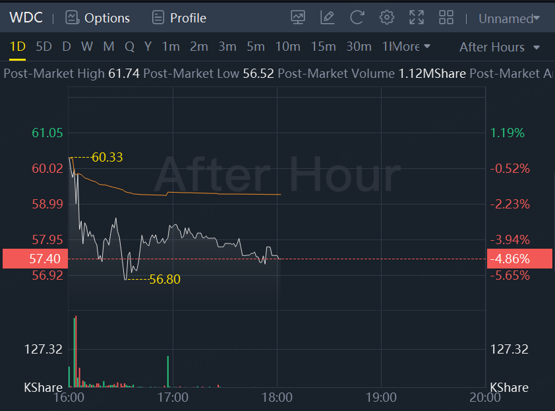Click the 17:00 volume spike bar
Viewport: 555px width, 411px height.
pyautogui.click(x=168, y=371)
